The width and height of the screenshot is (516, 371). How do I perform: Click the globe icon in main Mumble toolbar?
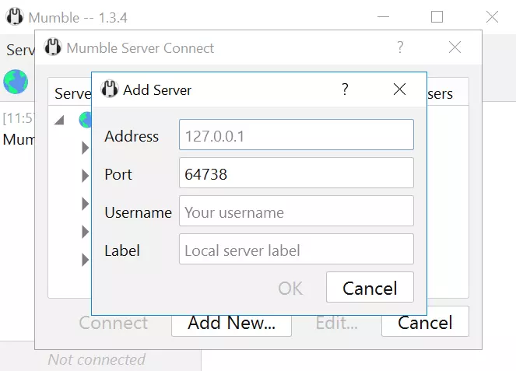pyautogui.click(x=15, y=81)
